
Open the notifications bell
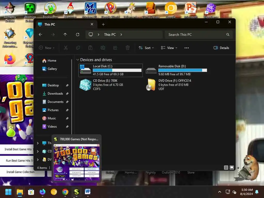tap(257, 192)
